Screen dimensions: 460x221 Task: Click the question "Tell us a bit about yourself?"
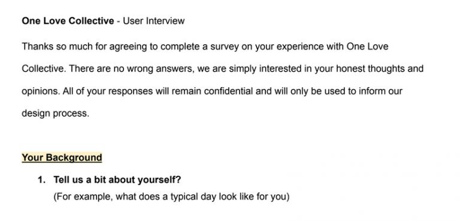click(x=117, y=180)
